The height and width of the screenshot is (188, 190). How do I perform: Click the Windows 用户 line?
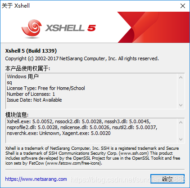[23, 76]
